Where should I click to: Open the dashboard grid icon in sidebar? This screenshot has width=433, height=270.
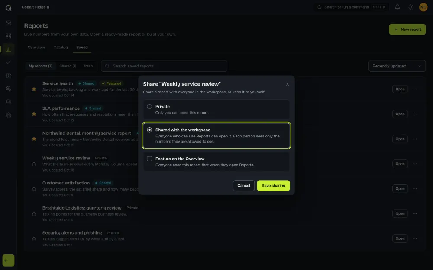(8, 36)
